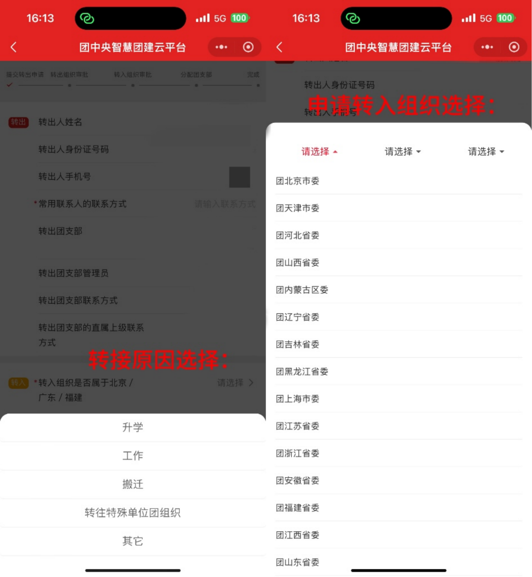
Task: Tap the battery indicator on the left screen
Action: [x=240, y=18]
